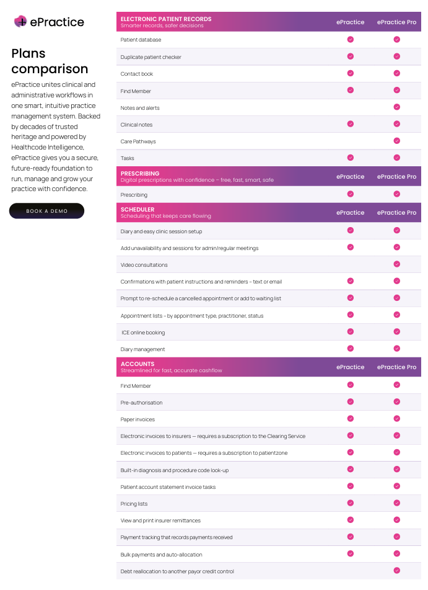Image resolution: width=428 pixels, height=590 pixels.
Task: Click the ePractice Pro column header in Prescribing
Action: (x=396, y=177)
